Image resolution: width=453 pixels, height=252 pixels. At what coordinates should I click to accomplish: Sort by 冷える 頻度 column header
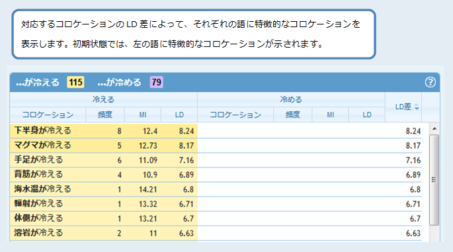(105, 114)
